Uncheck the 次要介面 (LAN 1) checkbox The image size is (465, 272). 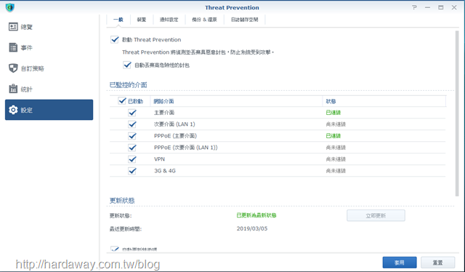pyautogui.click(x=132, y=124)
